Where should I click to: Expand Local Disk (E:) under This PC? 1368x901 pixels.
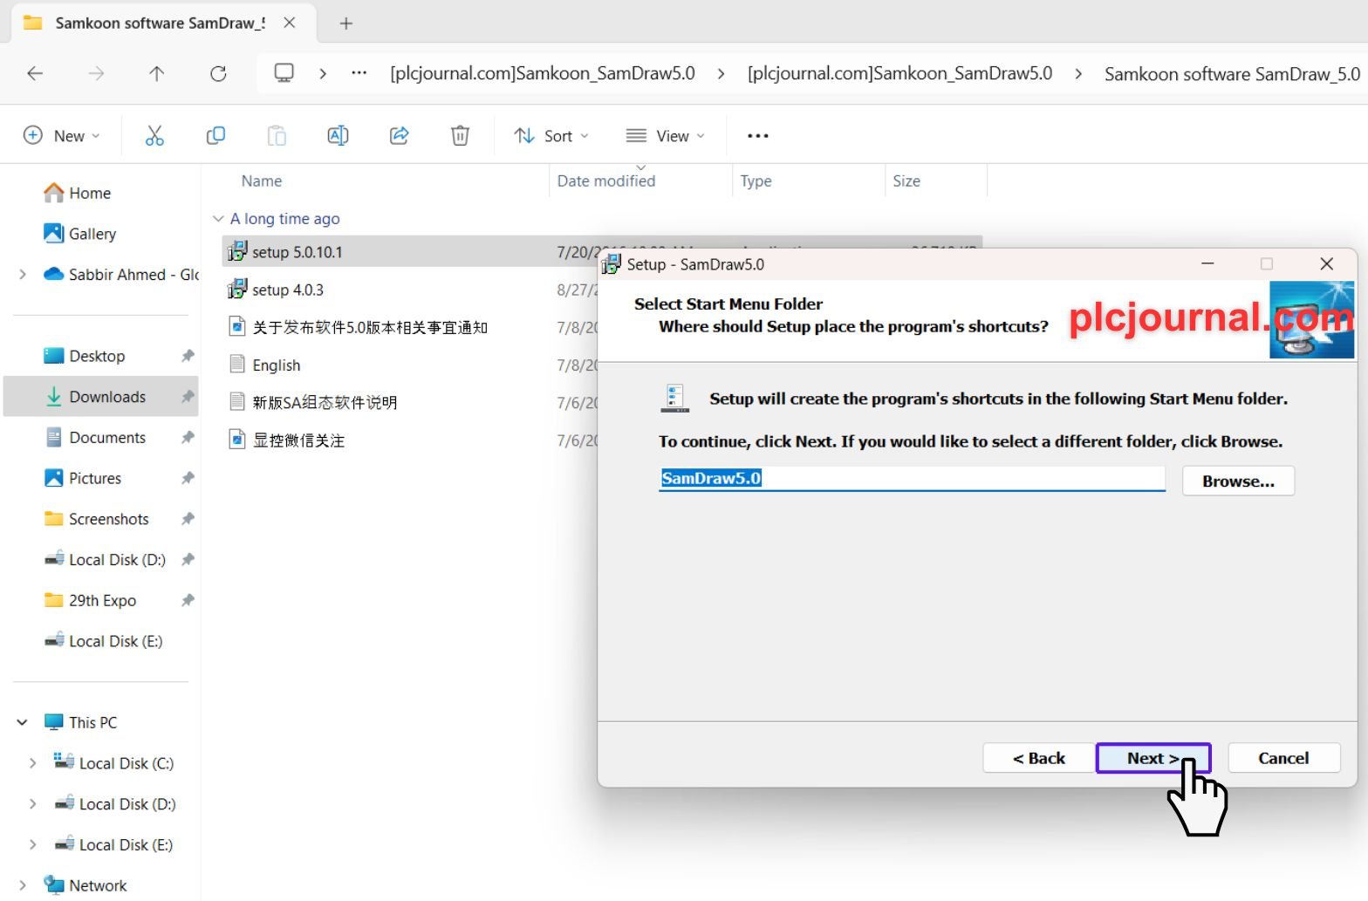pos(32,844)
